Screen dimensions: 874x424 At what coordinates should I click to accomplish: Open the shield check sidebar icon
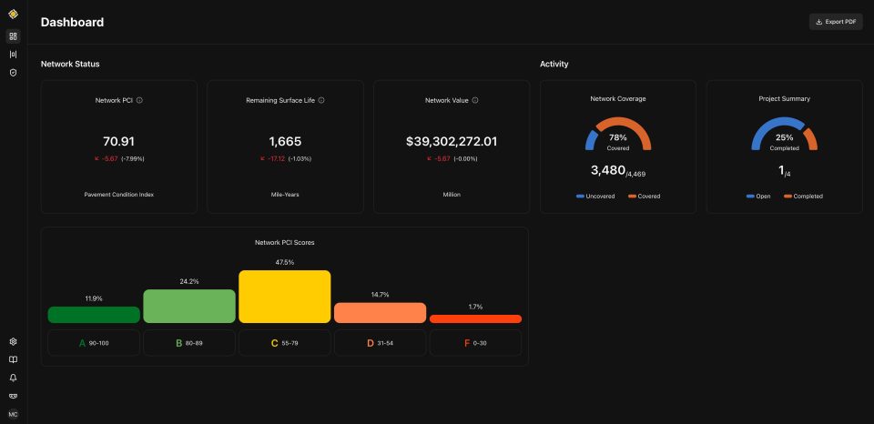[13, 73]
